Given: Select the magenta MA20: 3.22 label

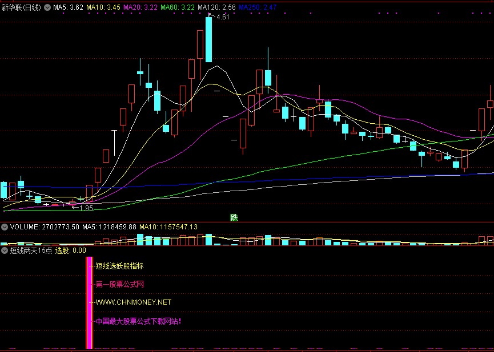Looking at the screenshot, I should [140, 7].
